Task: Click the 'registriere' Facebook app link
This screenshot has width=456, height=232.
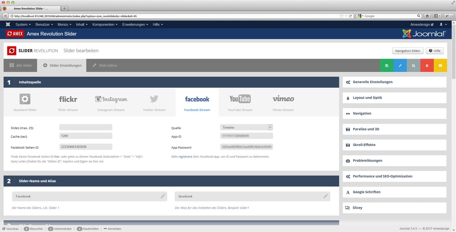Action: [185, 156]
